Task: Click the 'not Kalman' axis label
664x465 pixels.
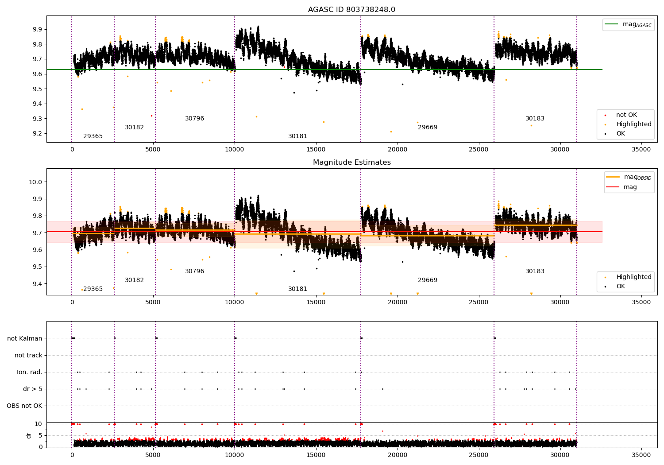Action: 25,338
